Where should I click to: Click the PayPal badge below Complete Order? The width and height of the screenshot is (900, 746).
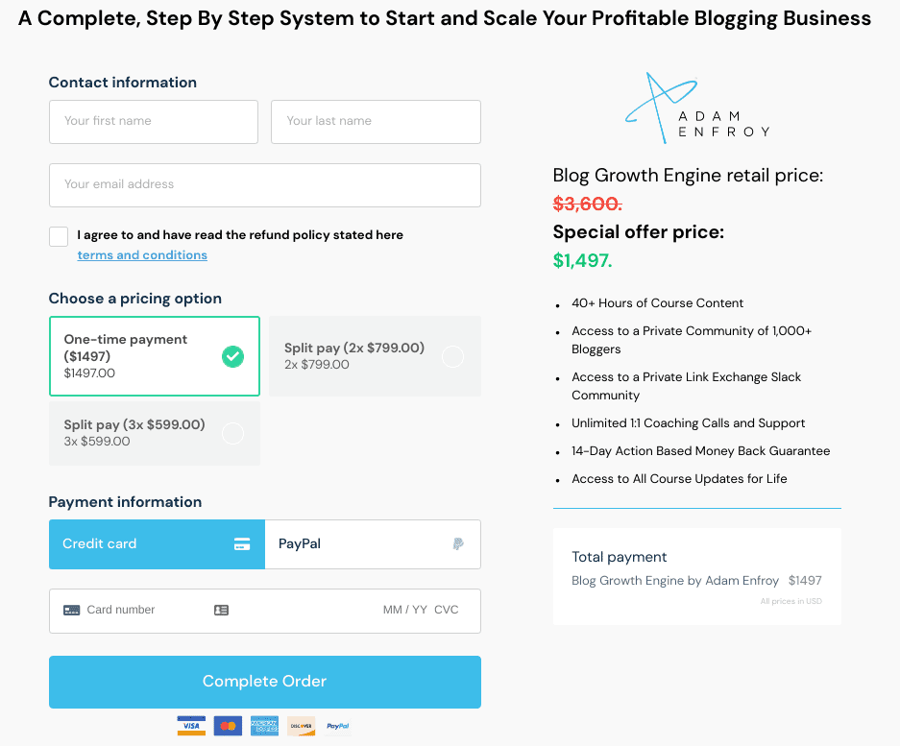click(338, 726)
